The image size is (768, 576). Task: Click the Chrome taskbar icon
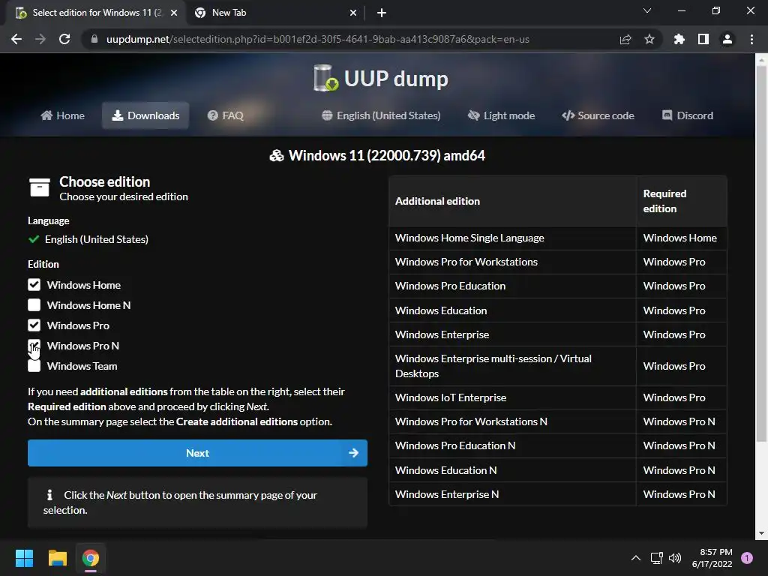coord(91,558)
